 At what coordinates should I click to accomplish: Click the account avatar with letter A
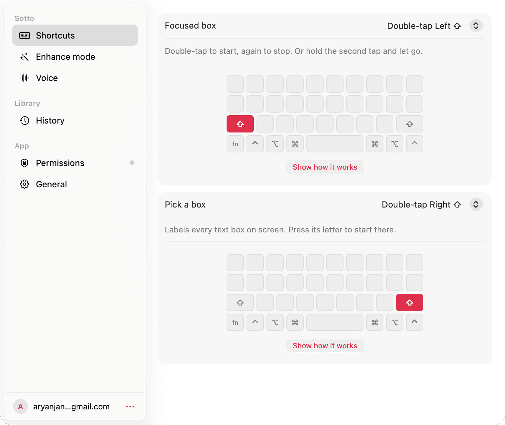coord(21,406)
